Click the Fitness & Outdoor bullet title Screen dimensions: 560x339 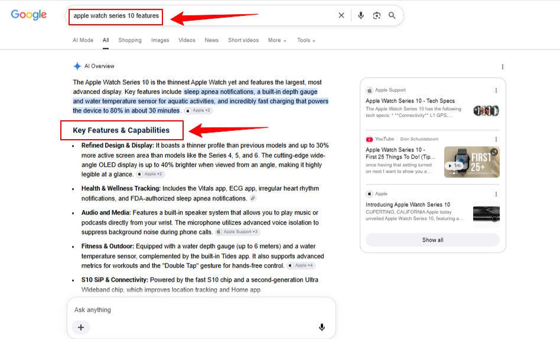[108, 246]
